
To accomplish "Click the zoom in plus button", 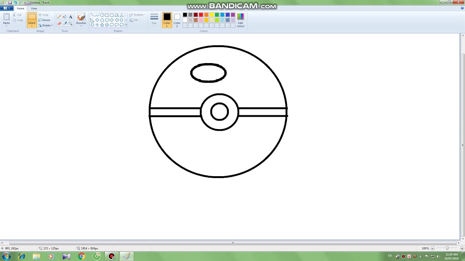I will click(x=462, y=248).
